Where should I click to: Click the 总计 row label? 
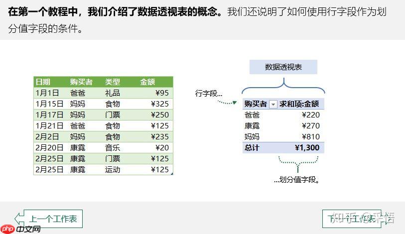click(252, 148)
